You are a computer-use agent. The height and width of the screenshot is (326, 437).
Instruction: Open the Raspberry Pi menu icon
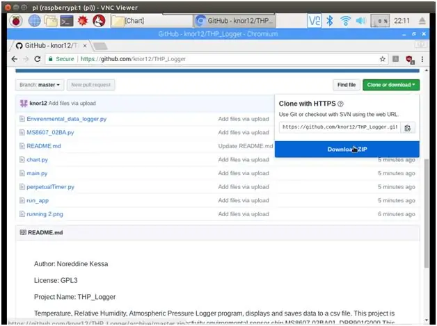[x=16, y=21]
